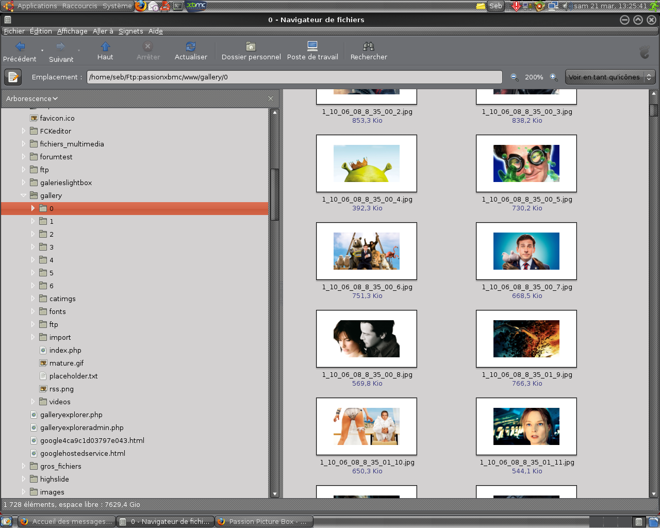Select galleryexplorer.php in the tree
Image resolution: width=660 pixels, height=528 pixels.
pos(71,415)
